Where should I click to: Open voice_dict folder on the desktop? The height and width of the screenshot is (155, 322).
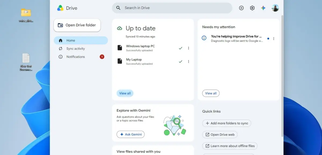26,15
